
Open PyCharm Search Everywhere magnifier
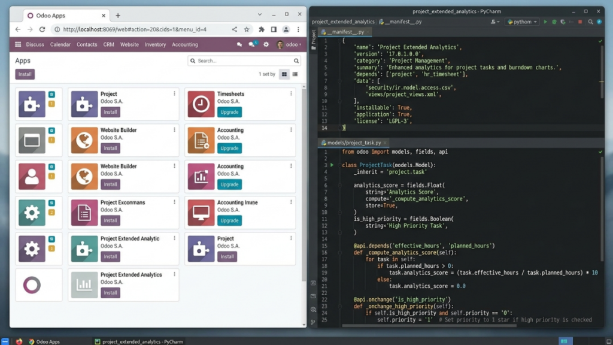tap(591, 22)
